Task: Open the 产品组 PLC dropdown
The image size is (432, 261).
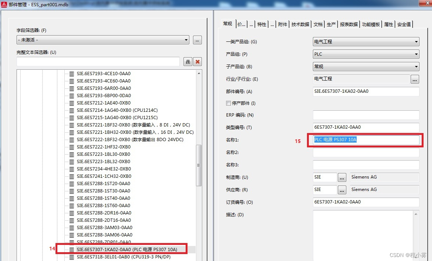Action: tap(416, 54)
